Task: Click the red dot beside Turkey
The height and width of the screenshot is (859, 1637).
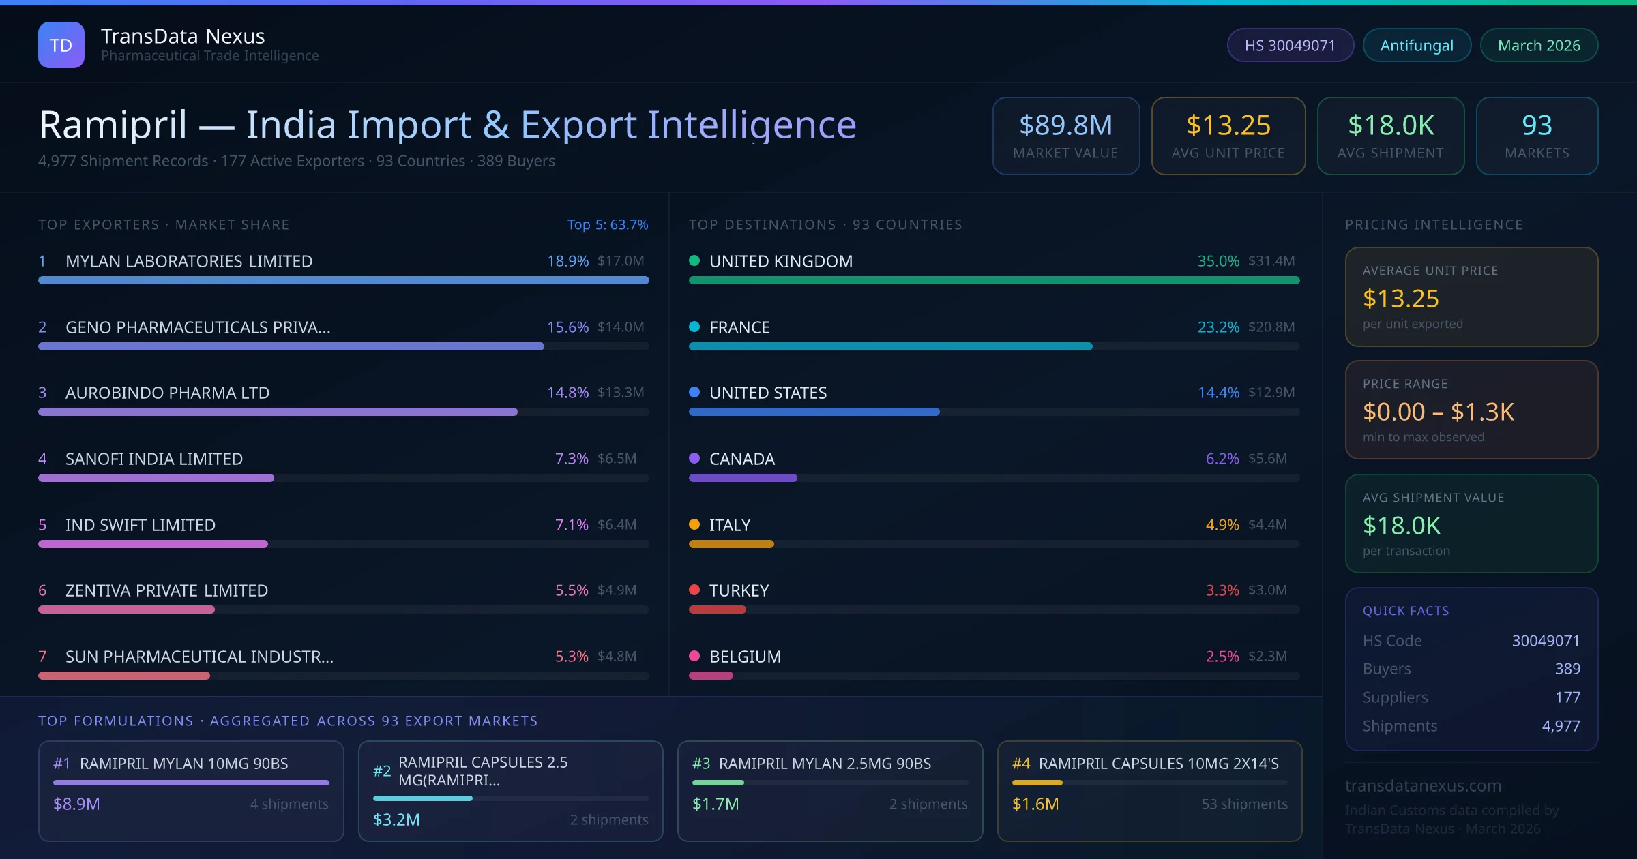Action: (694, 590)
